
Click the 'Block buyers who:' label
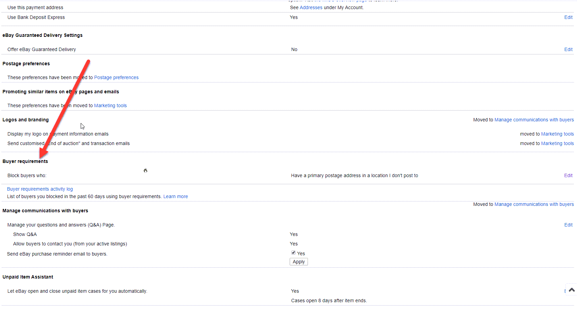27,175
